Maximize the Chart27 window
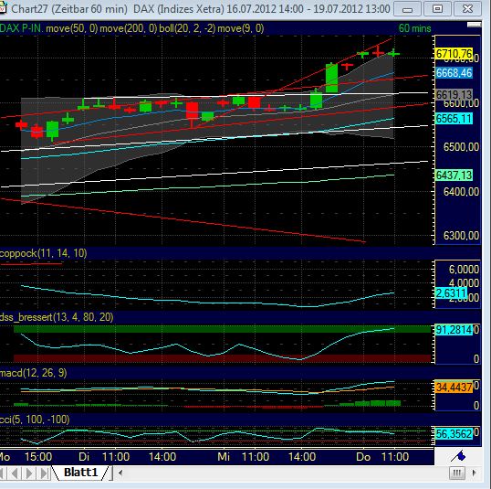 pyautogui.click(x=437, y=9)
